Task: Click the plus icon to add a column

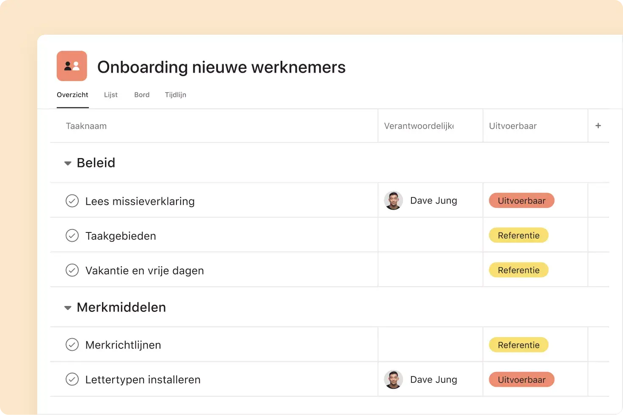Action: [598, 126]
